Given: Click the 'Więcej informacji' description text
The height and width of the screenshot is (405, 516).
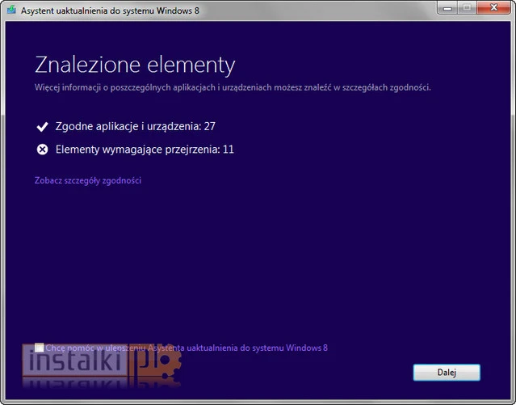Looking at the screenshot, I should (x=233, y=86).
